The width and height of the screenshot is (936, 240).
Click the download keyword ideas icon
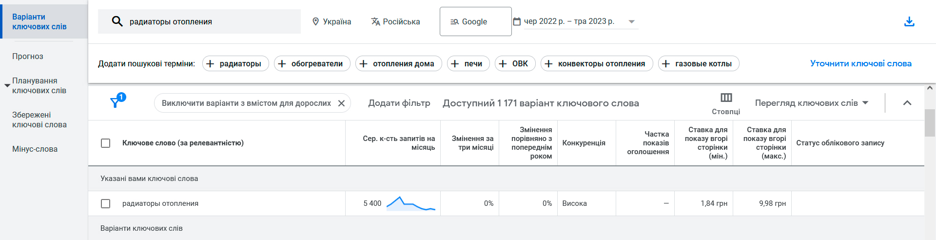909,21
